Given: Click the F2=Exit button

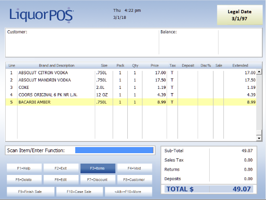Looking at the screenshot, I should 61,168.
